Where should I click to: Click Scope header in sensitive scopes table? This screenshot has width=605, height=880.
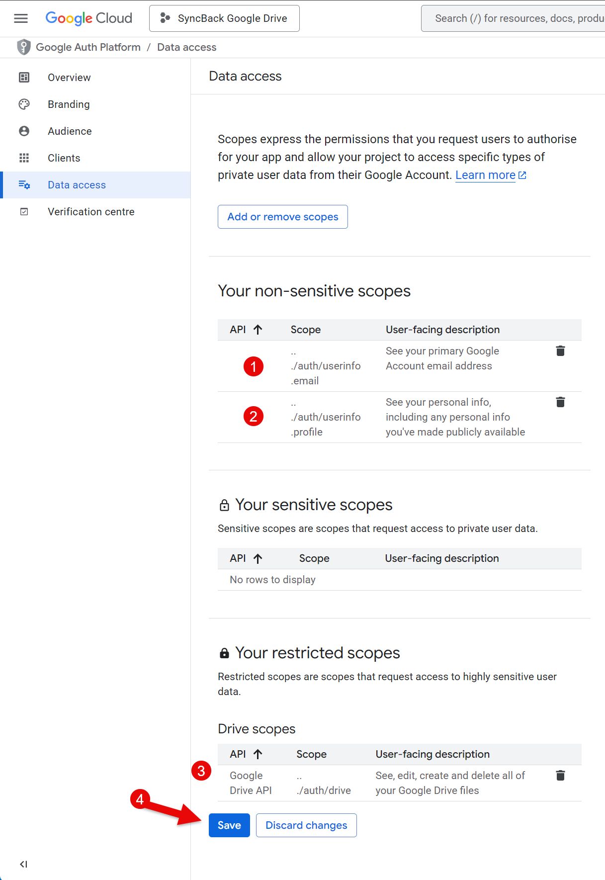(314, 558)
